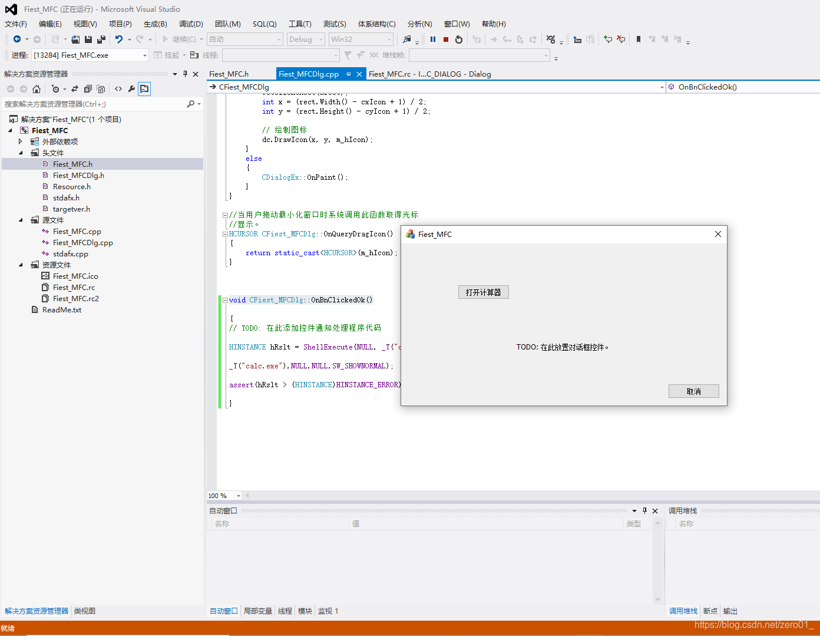
Task: Switch to the 类视图 tab
Action: [x=85, y=611]
